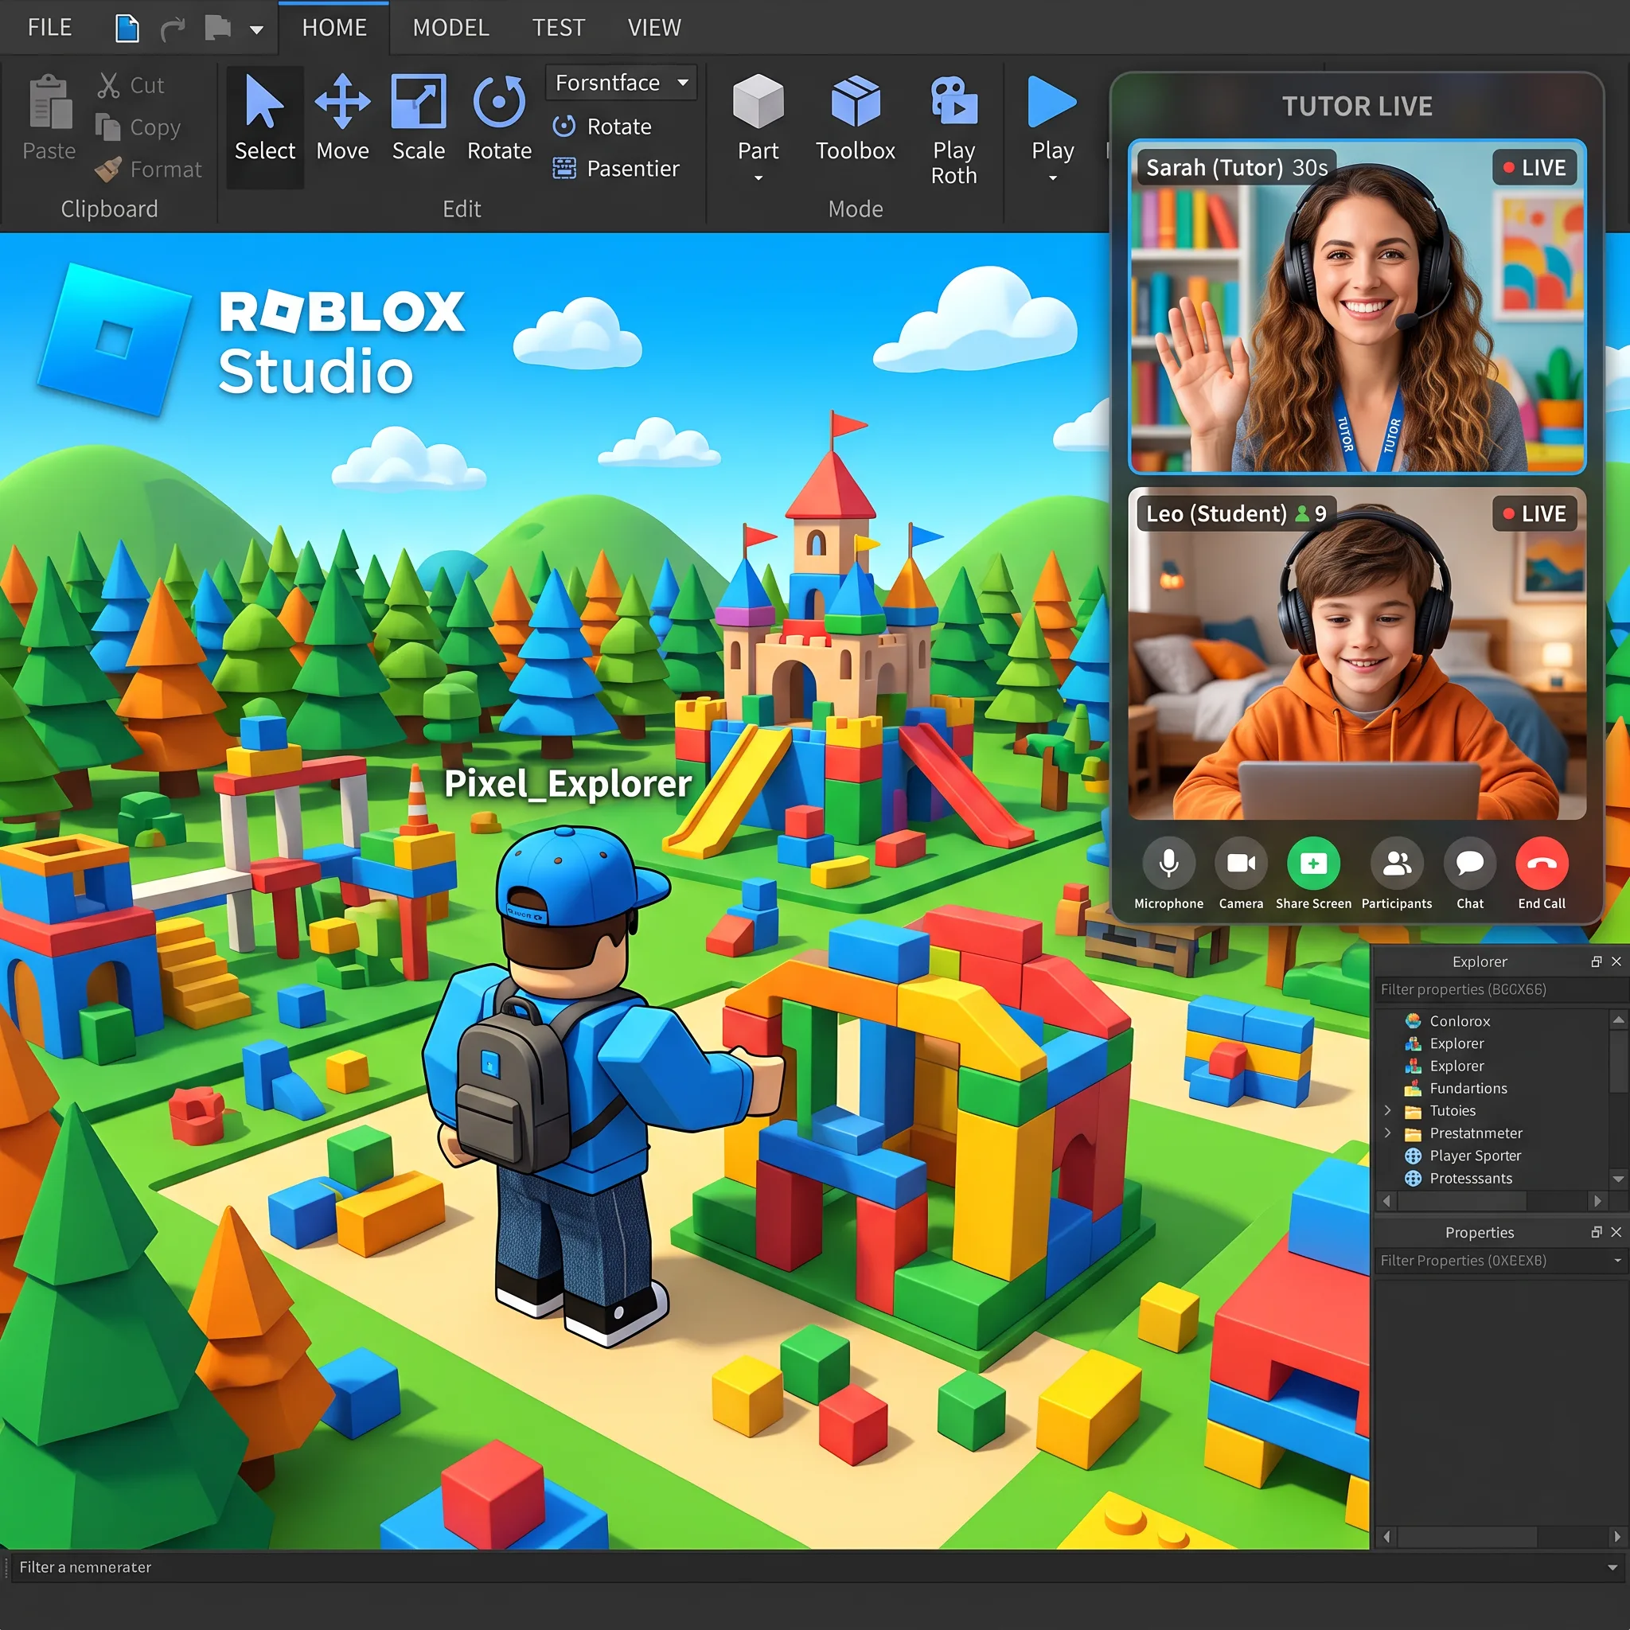Click the Play Roth icon
This screenshot has width=1630, height=1630.
tap(954, 100)
